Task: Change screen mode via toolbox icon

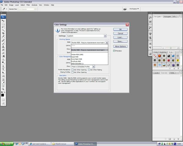Action: [x=3, y=103]
